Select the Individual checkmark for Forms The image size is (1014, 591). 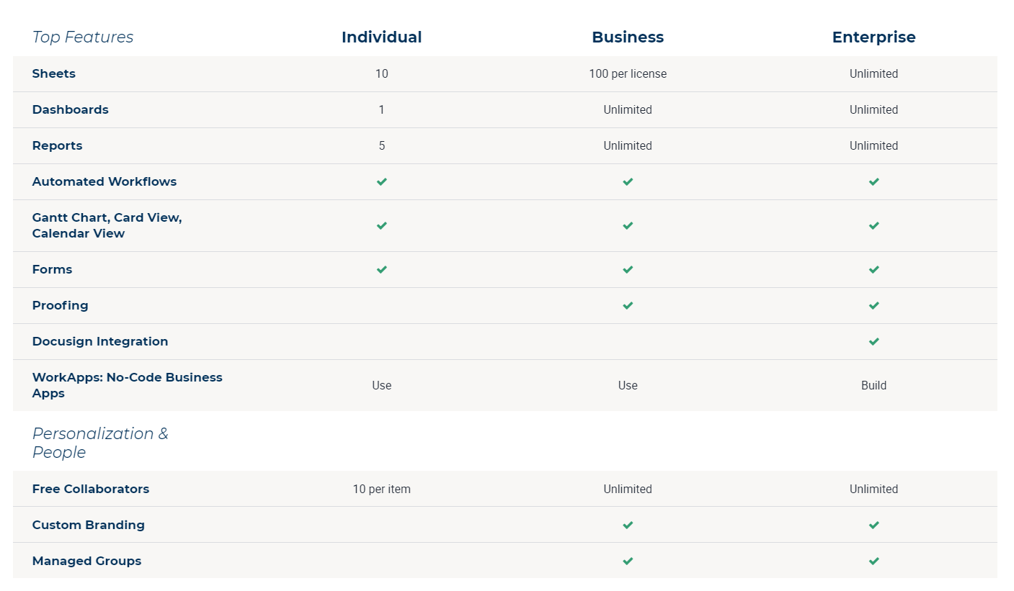[x=381, y=269]
